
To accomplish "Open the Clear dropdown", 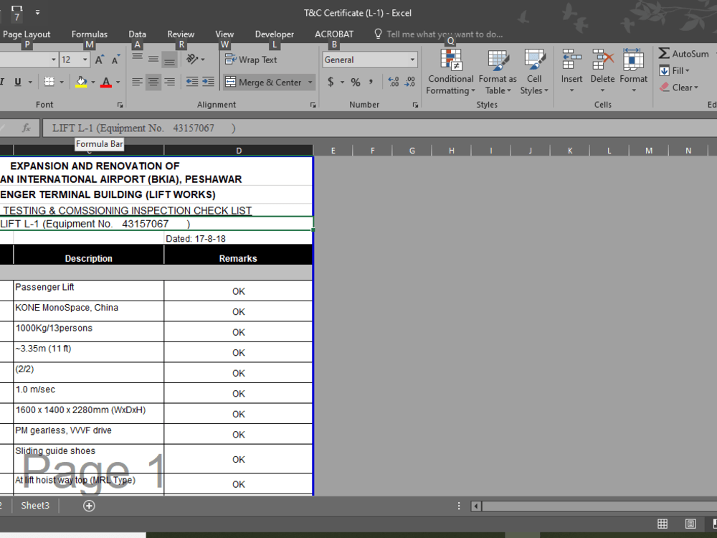I will coord(679,88).
